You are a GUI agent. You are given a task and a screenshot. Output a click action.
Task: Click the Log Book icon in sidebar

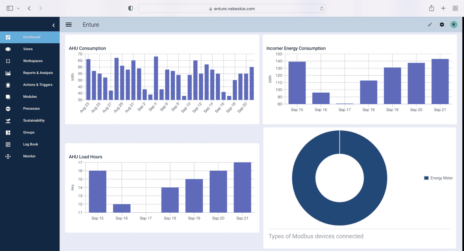(x=7, y=144)
